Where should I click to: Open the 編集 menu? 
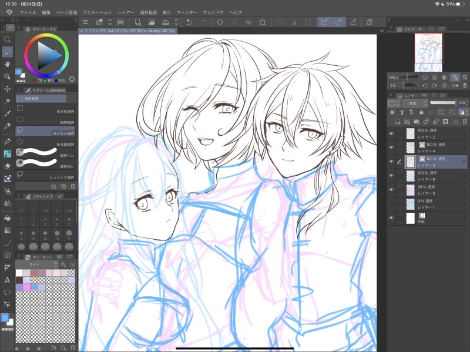[x=46, y=12]
